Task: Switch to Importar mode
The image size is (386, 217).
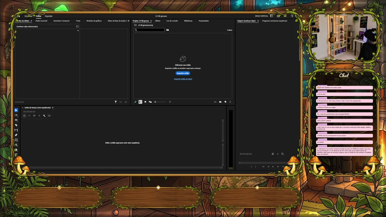Action: click(x=28, y=16)
